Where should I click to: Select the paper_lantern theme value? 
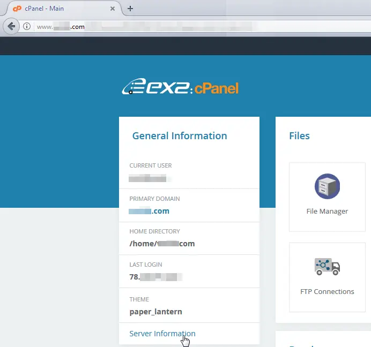point(155,312)
